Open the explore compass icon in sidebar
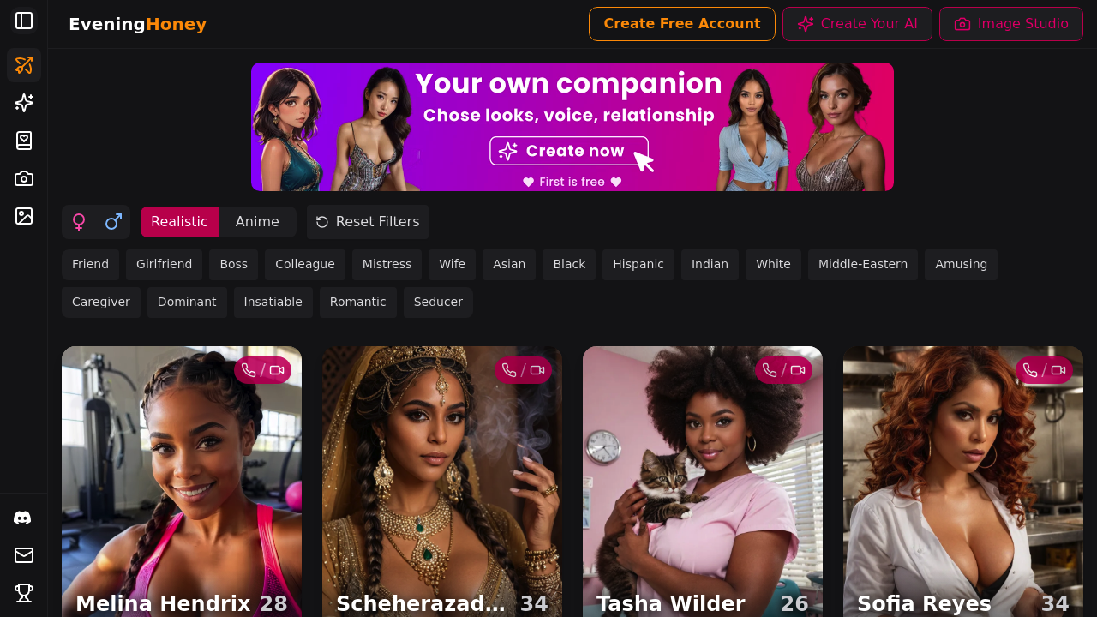The width and height of the screenshot is (1097, 617). pos(24,65)
